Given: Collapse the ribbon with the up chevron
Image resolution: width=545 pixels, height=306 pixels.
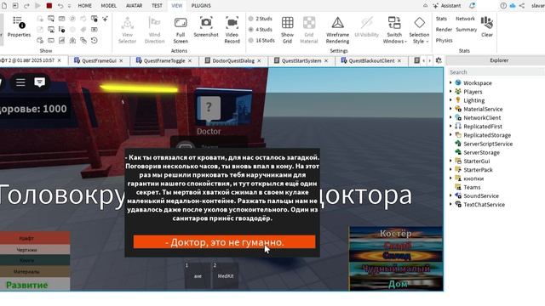Looking at the screenshot, I should pos(425,6).
